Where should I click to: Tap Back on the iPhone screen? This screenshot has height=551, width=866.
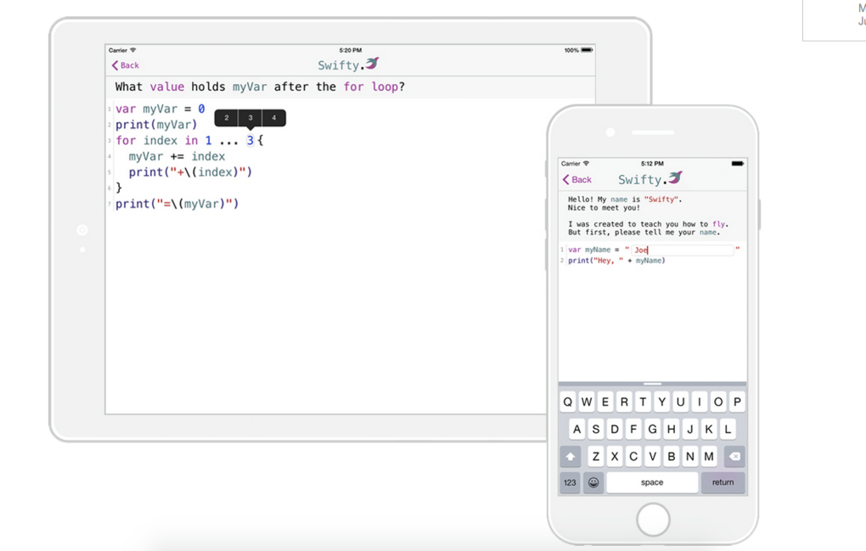tap(577, 179)
